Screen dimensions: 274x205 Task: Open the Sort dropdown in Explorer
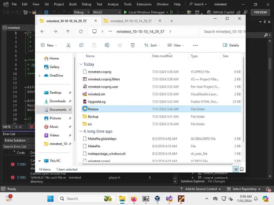(x=152, y=45)
